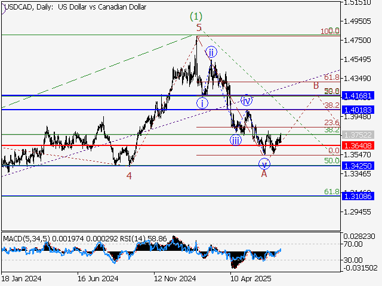Select the circled wave iv marker
Image resolution: width=382 pixels, height=286 pixels.
(245, 100)
